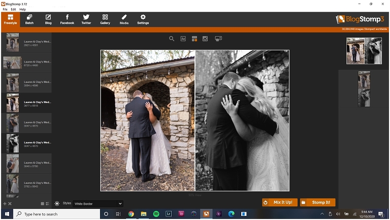Open the Media tab

click(124, 19)
